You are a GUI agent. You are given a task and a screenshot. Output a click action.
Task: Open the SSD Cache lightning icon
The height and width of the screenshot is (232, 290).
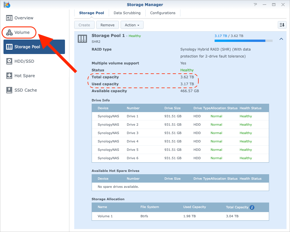coord(9,90)
